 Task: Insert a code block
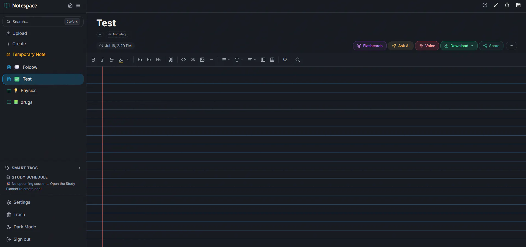(x=184, y=60)
